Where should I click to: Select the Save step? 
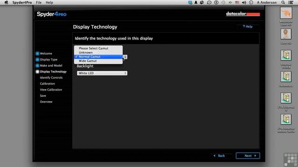[43, 96]
